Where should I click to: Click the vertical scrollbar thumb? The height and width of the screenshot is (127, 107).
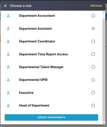tap(104, 70)
